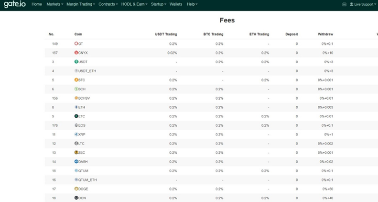Screen dimensions: 378x202
Task: Click the XRP withdraw fee 0%+1
Action: [329, 135]
